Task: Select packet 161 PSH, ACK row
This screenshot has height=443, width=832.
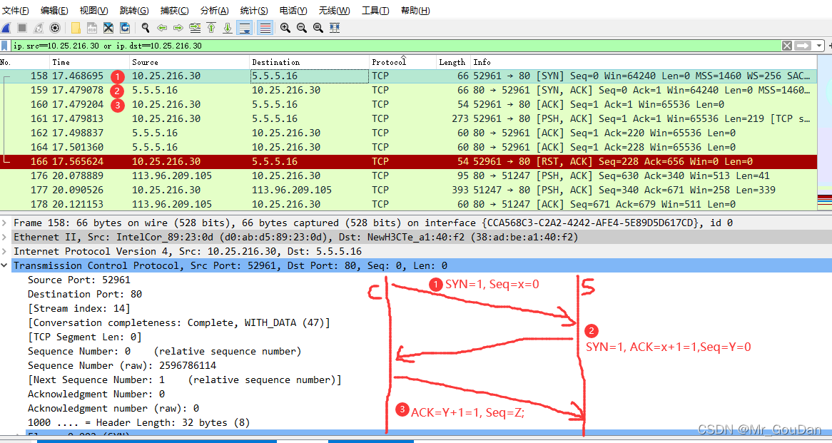Action: point(409,119)
